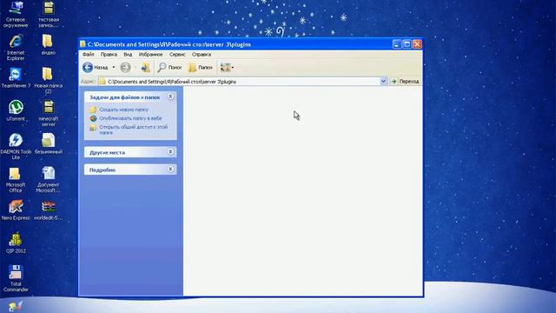Screen dimensions: 556x313
Task: Open the Правка menu
Action: pyautogui.click(x=109, y=54)
